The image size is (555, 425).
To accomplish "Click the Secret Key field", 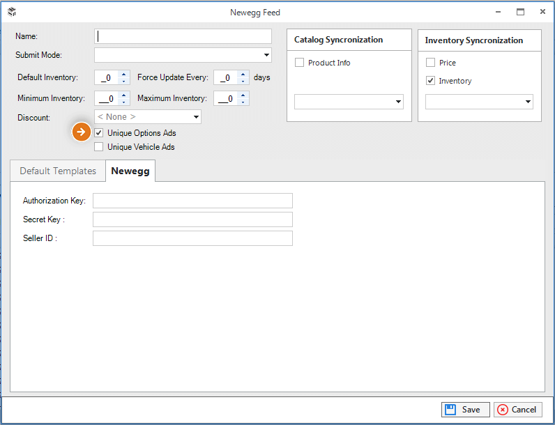I will pos(192,219).
